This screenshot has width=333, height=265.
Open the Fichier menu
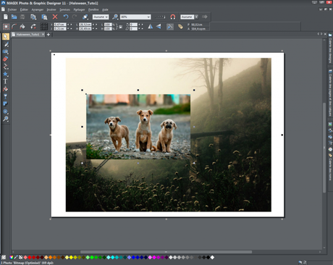pos(12,9)
